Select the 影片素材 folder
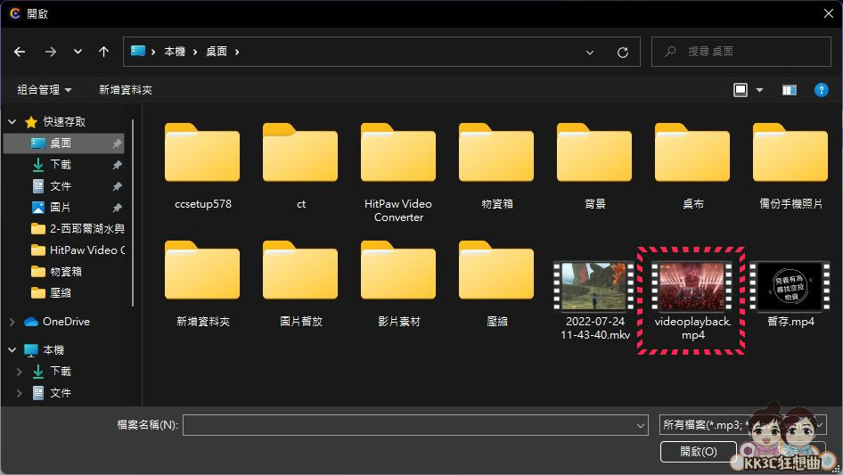The height and width of the screenshot is (475, 843). coord(398,284)
